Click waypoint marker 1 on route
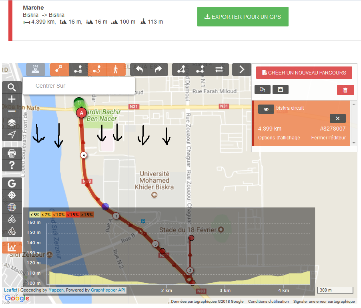The height and width of the screenshot is (308, 361). [116, 216]
